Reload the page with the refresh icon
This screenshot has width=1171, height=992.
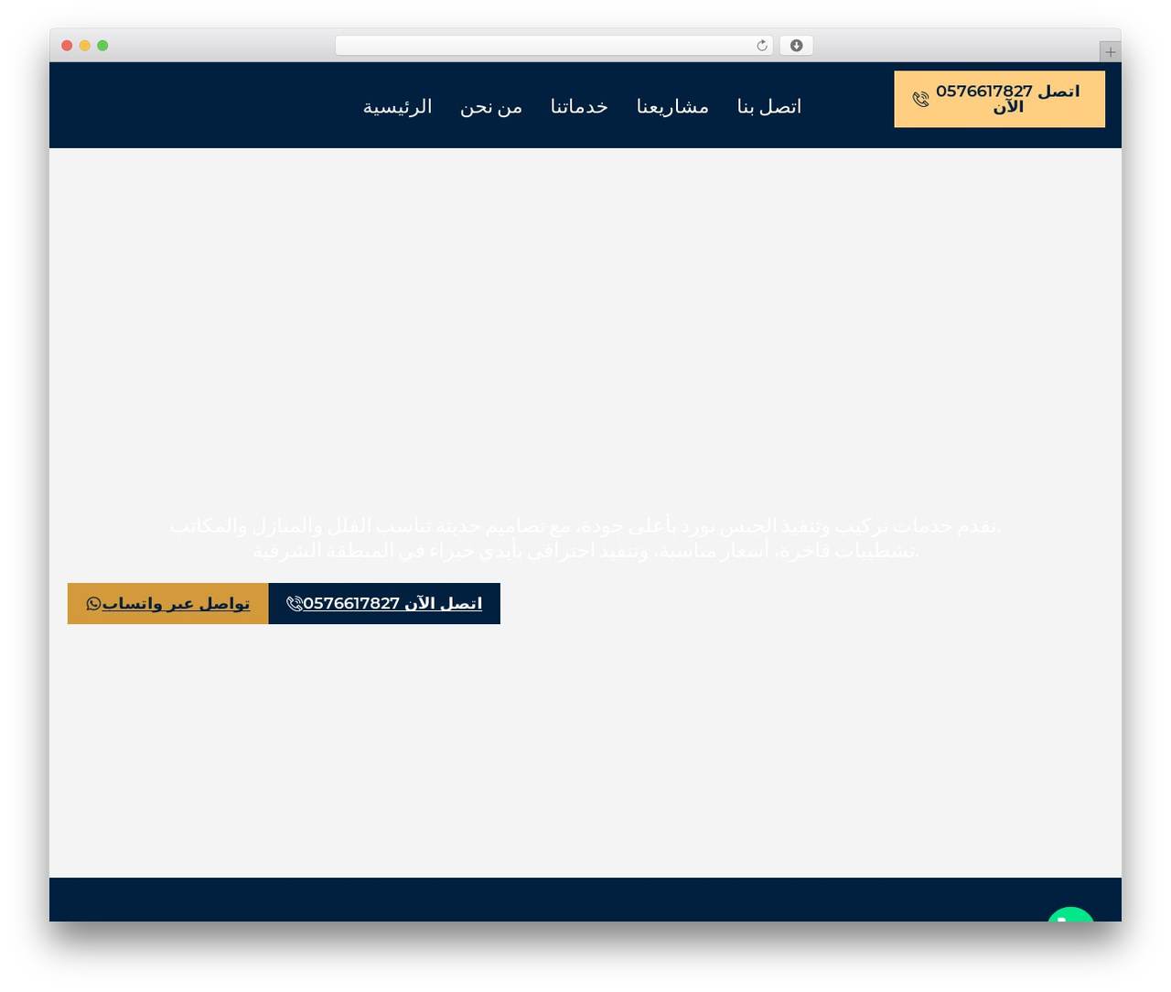pyautogui.click(x=762, y=46)
